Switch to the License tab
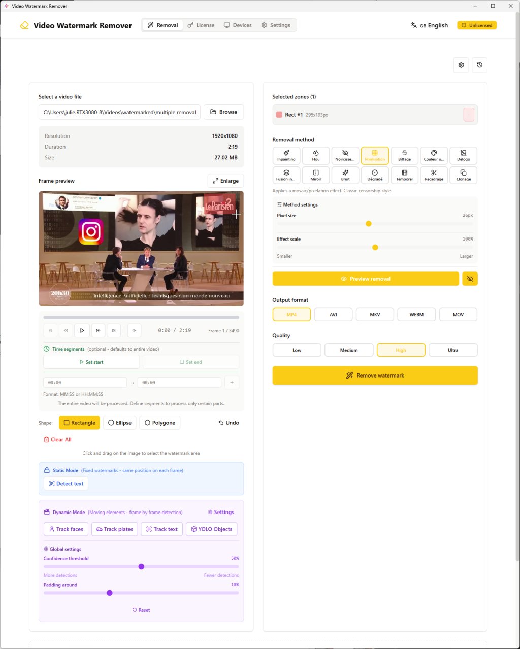The width and height of the screenshot is (520, 649). coord(201,25)
